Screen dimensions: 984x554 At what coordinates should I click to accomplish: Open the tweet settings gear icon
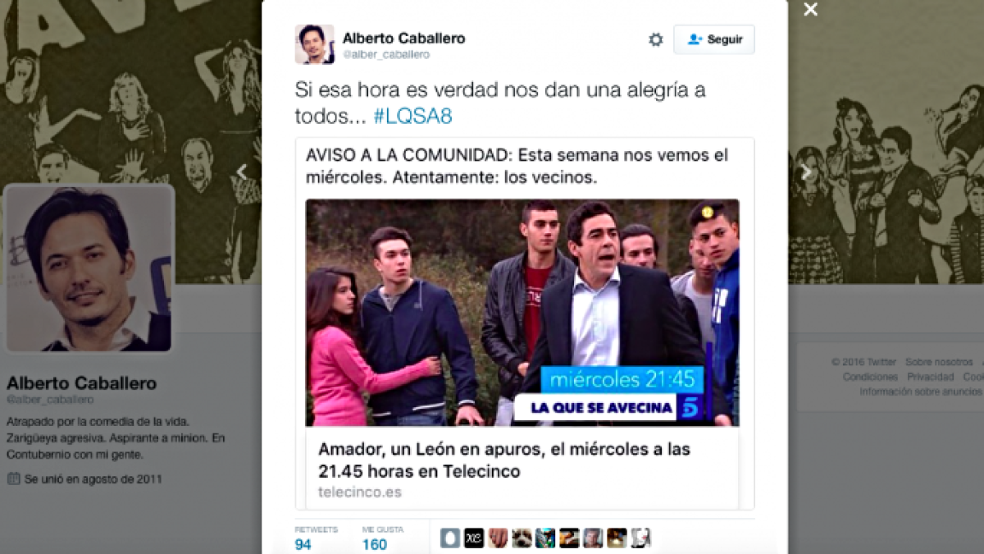pyautogui.click(x=656, y=39)
